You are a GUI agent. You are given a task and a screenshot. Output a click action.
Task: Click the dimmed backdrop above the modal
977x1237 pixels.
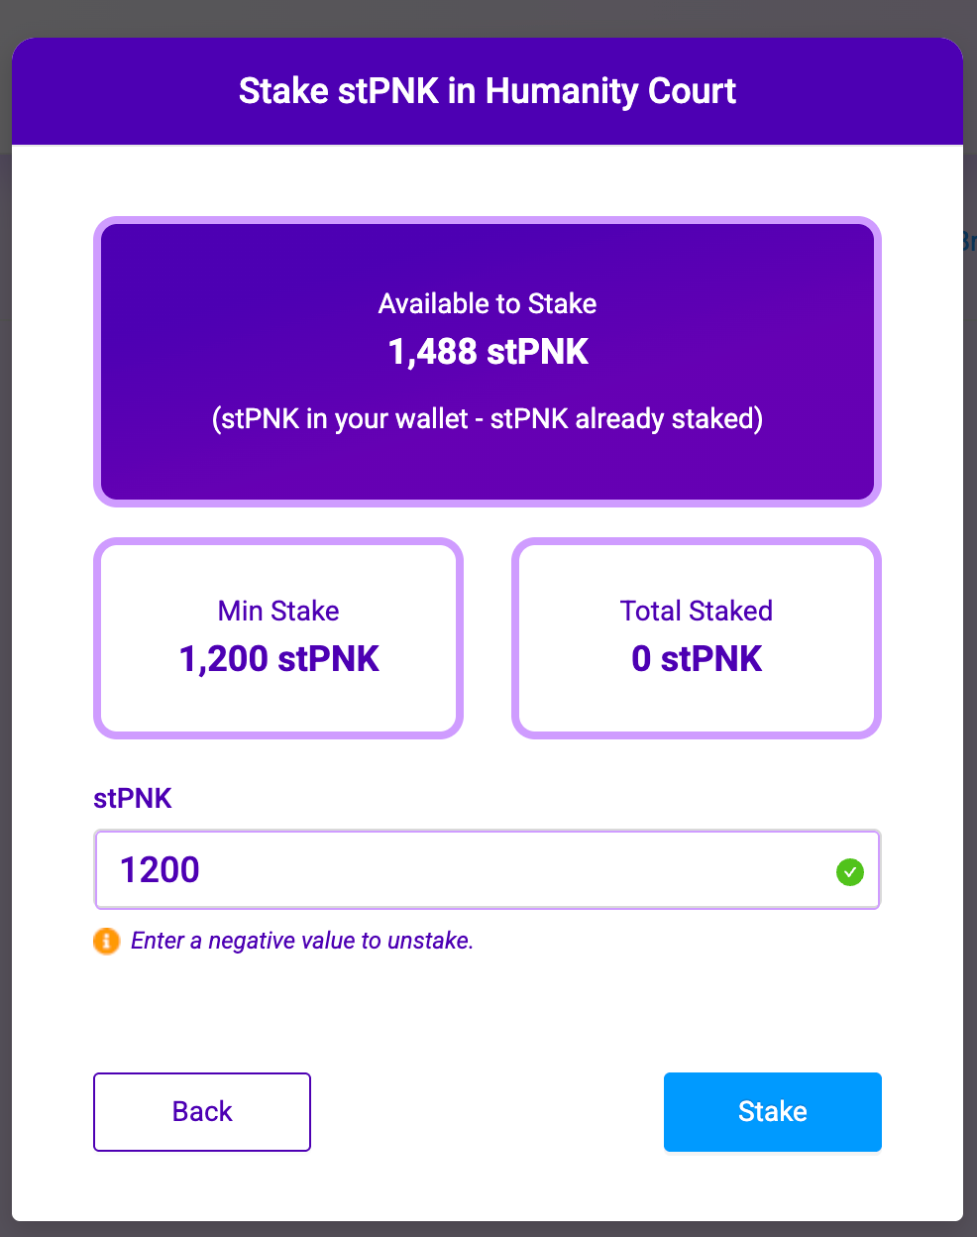pyautogui.click(x=488, y=17)
